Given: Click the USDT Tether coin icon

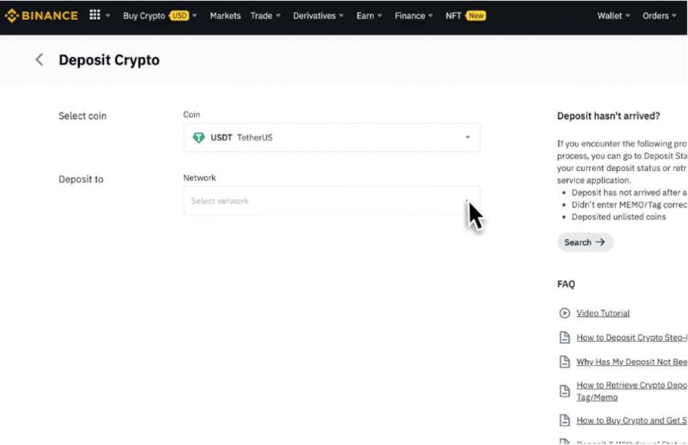Looking at the screenshot, I should (199, 138).
